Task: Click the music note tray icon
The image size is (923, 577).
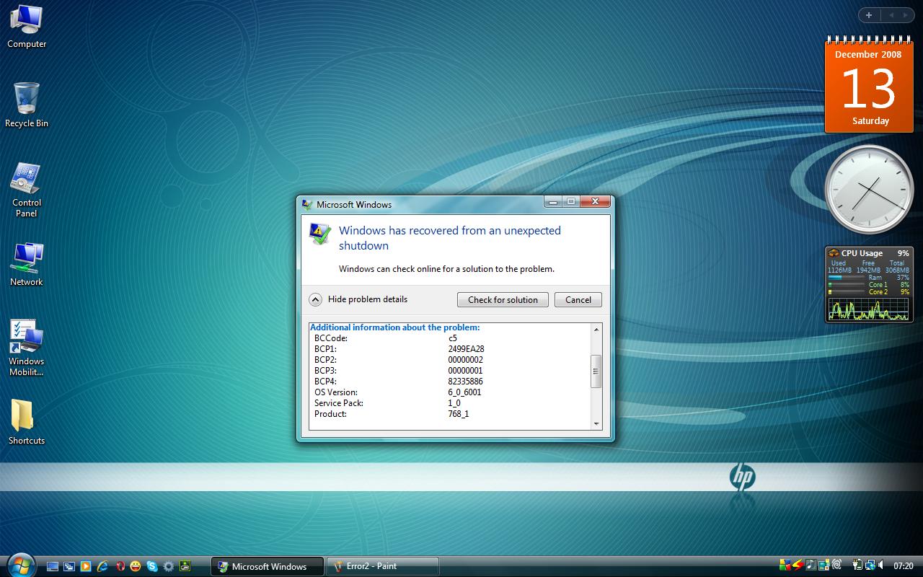Action: coord(811,565)
